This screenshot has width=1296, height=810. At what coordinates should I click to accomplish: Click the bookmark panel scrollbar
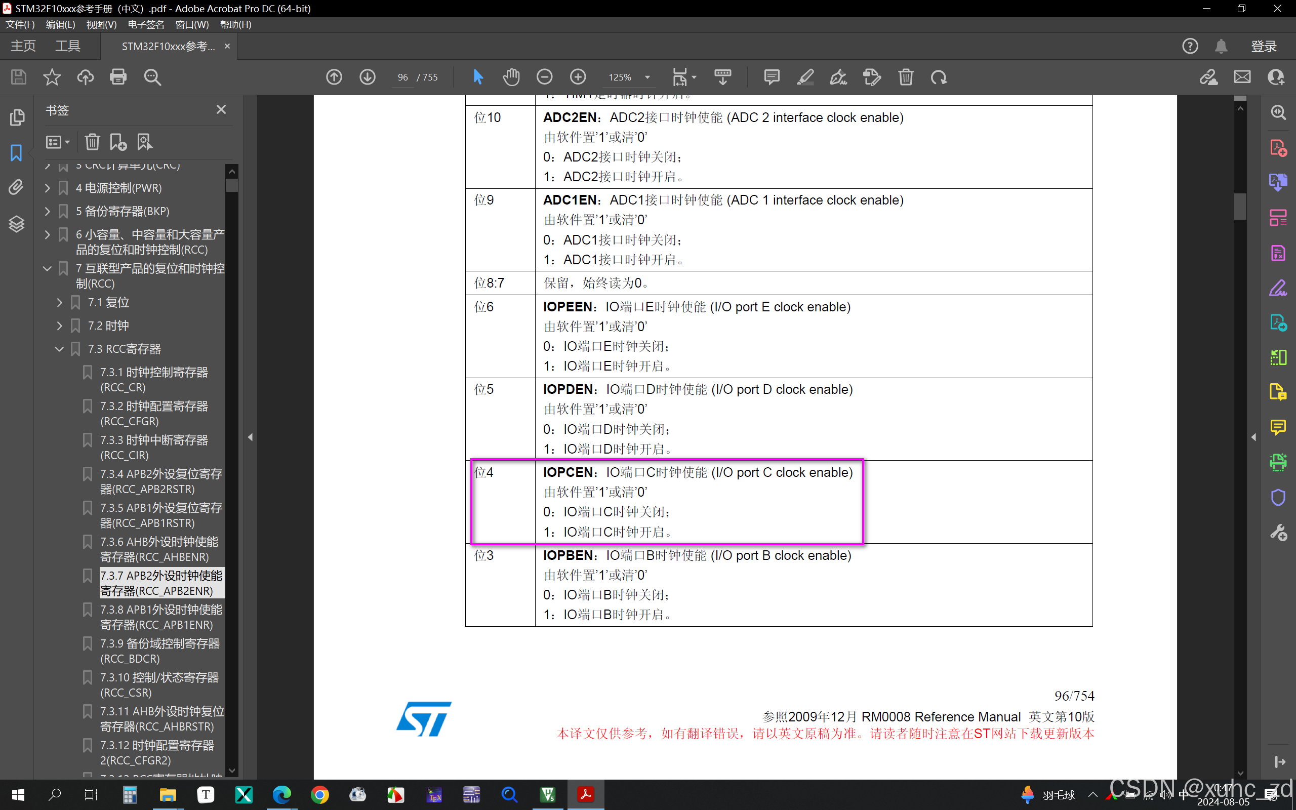pyautogui.click(x=232, y=186)
